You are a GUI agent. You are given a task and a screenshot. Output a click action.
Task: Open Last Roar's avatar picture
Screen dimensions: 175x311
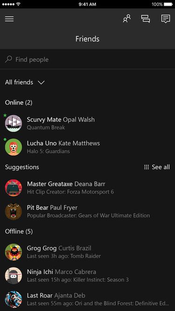pyautogui.click(x=14, y=299)
